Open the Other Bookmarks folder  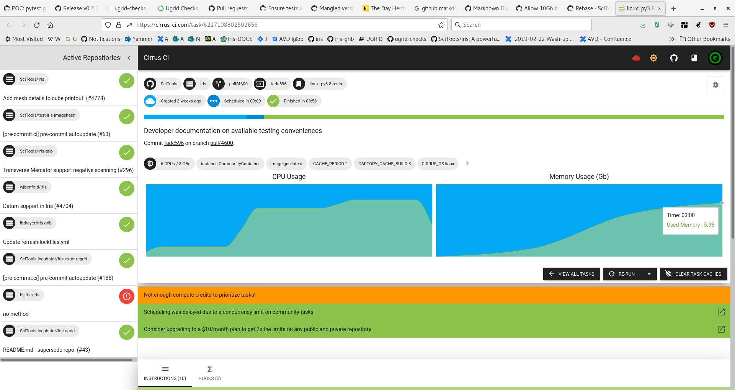pos(705,39)
